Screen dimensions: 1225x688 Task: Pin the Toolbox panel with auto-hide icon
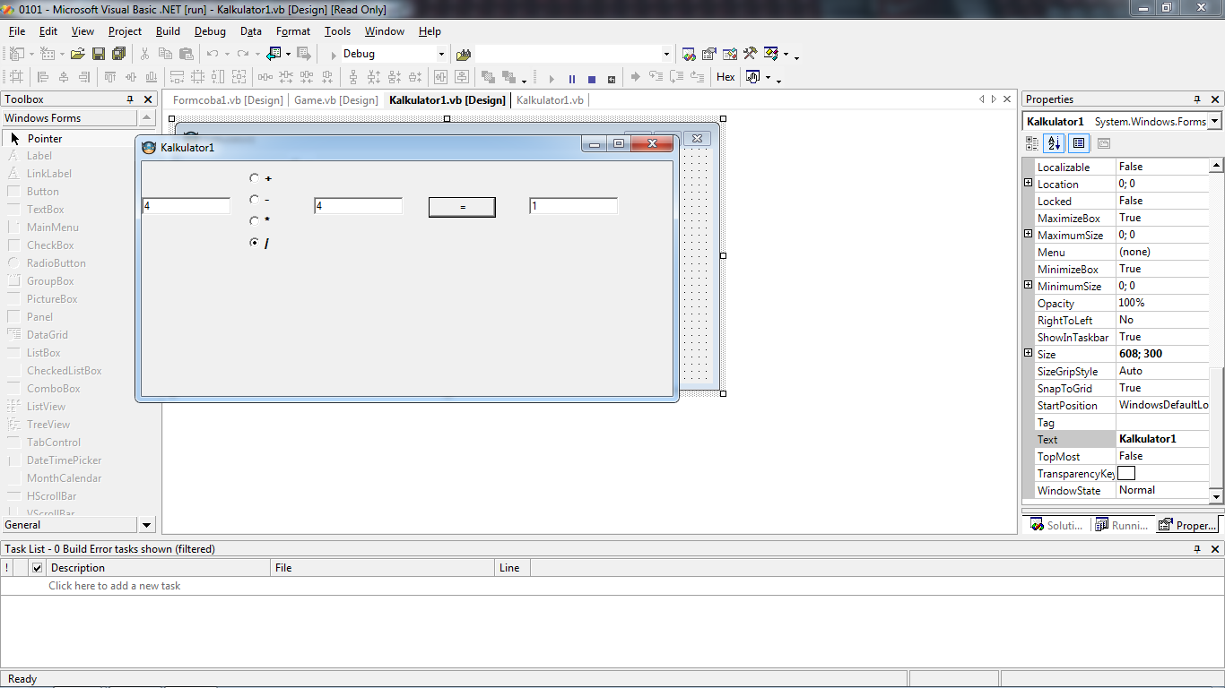[130, 99]
